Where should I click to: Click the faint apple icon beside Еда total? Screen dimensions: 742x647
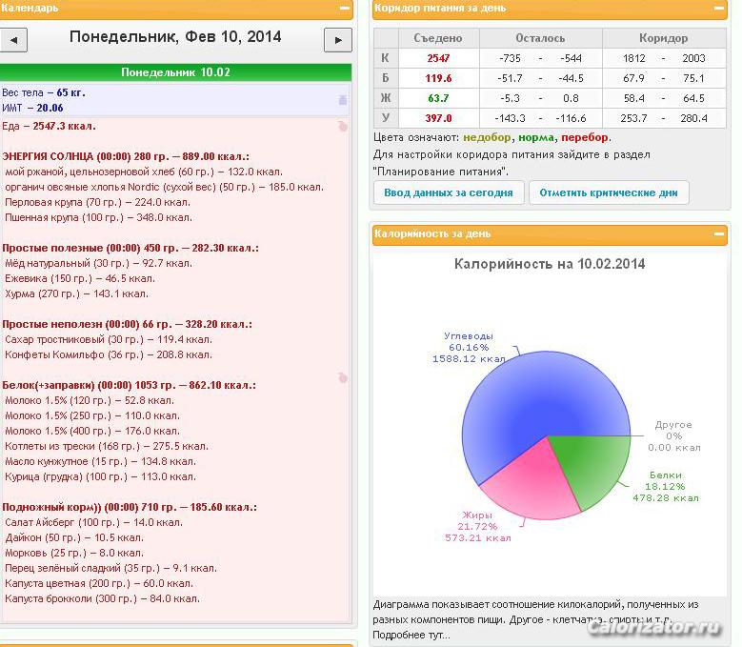[x=343, y=127]
